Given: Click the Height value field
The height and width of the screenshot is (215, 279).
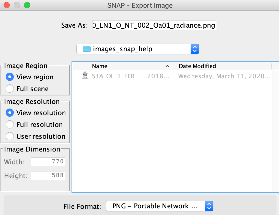Looking at the screenshot, I should click(48, 176).
